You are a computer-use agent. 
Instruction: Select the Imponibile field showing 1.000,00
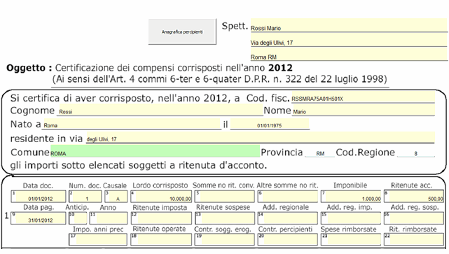coord(351,197)
